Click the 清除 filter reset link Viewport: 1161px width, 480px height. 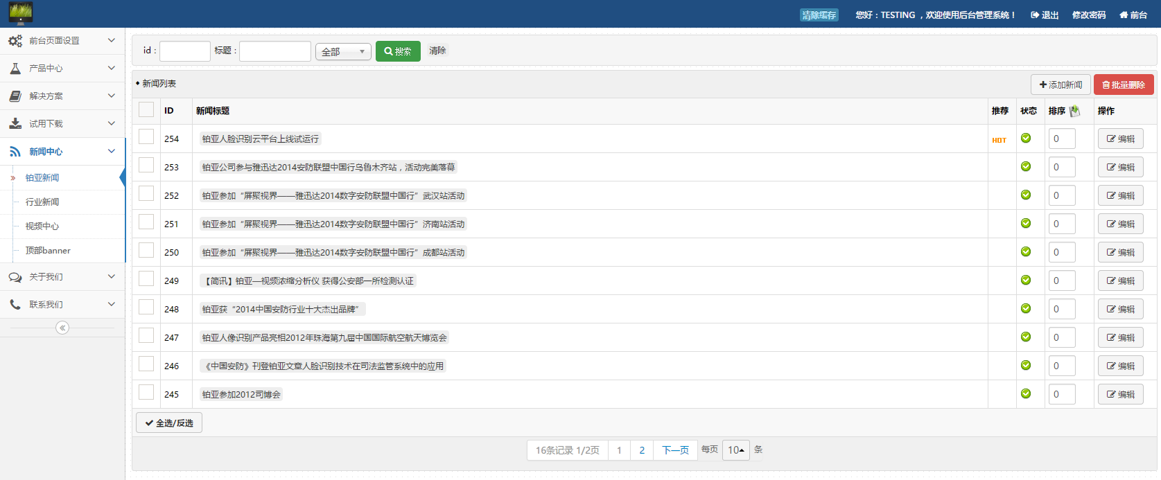pos(437,51)
